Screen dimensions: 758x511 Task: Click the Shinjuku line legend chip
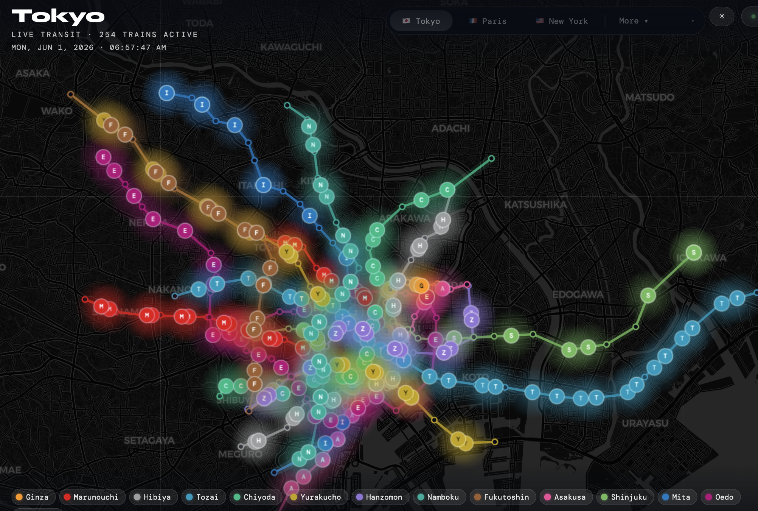[624, 497]
